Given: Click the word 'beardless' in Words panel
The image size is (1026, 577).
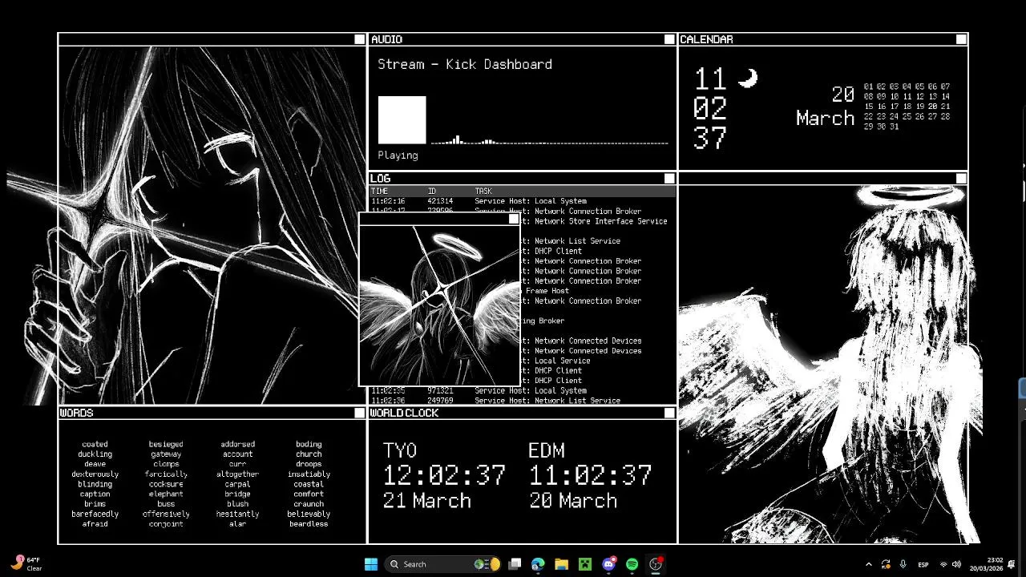Looking at the screenshot, I should (x=309, y=524).
